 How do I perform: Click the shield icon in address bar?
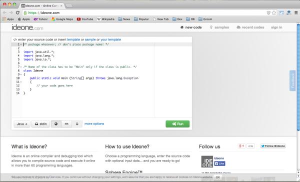(268, 13)
